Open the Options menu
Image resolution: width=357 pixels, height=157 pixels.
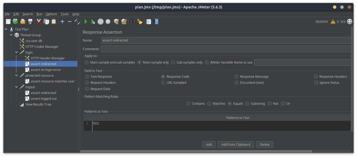[51, 14]
